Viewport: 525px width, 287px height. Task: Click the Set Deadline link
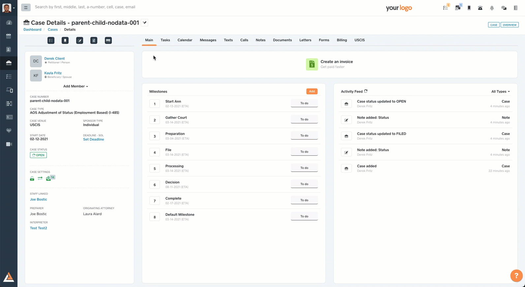click(x=93, y=140)
